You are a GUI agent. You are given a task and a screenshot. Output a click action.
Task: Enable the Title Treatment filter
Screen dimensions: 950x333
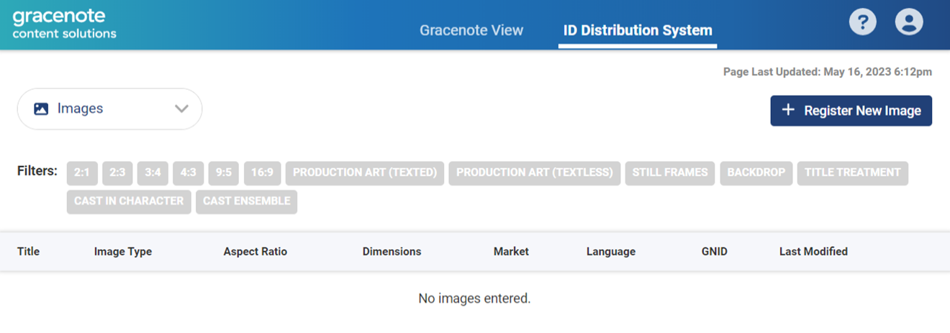click(852, 173)
